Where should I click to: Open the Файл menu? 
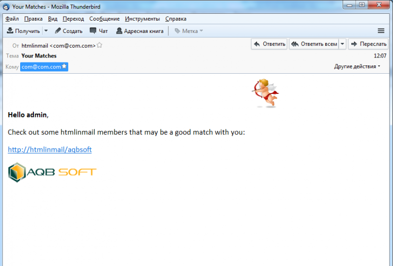tap(12, 19)
